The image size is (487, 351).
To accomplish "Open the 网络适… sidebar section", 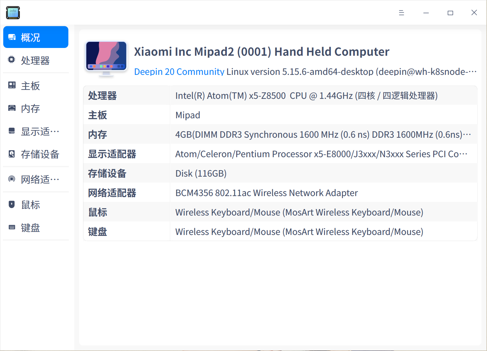I will pos(36,179).
